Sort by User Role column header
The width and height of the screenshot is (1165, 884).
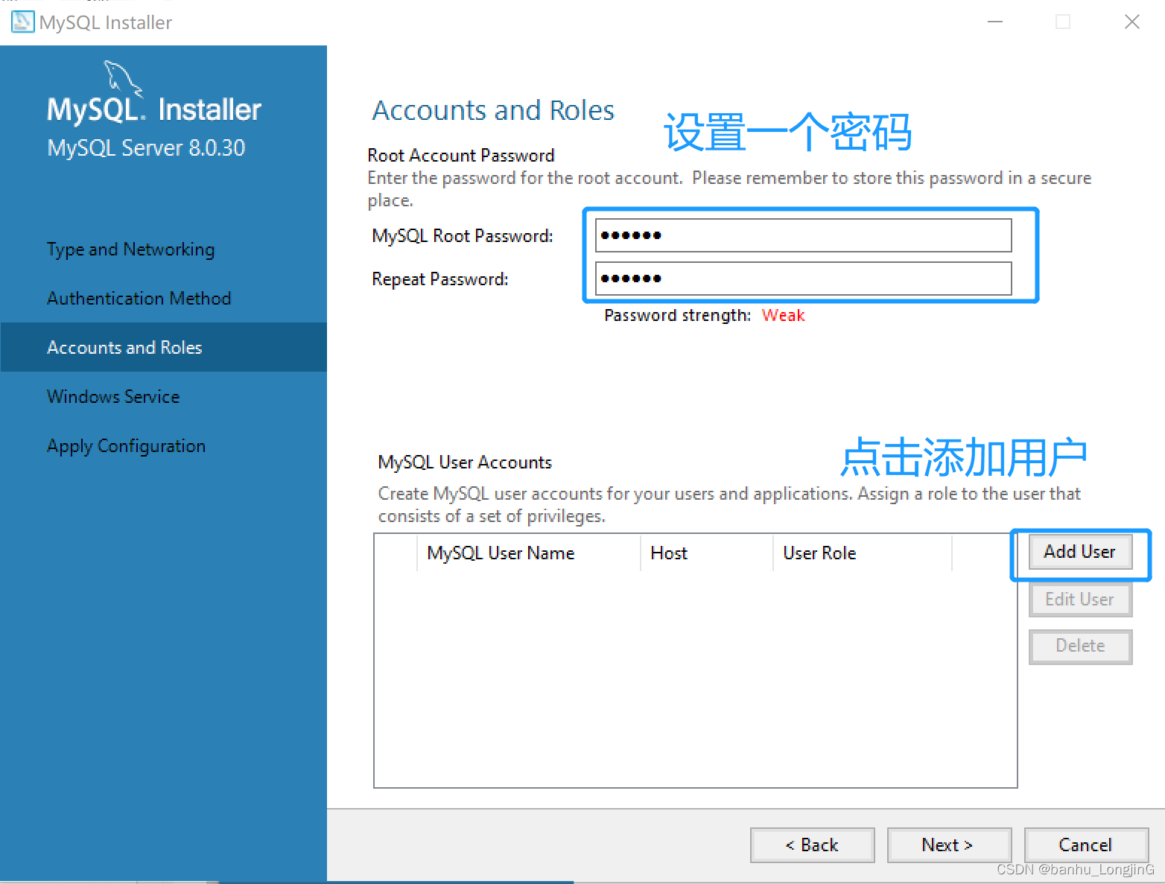(863, 553)
